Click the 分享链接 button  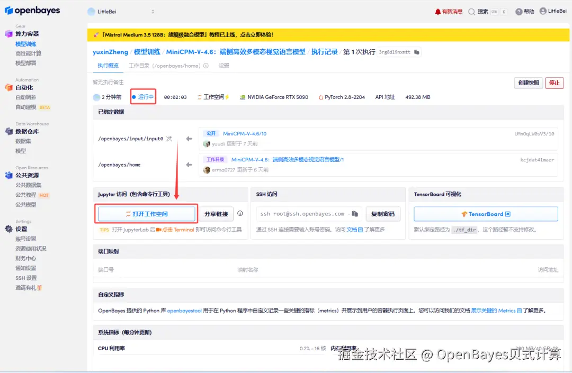pos(216,214)
